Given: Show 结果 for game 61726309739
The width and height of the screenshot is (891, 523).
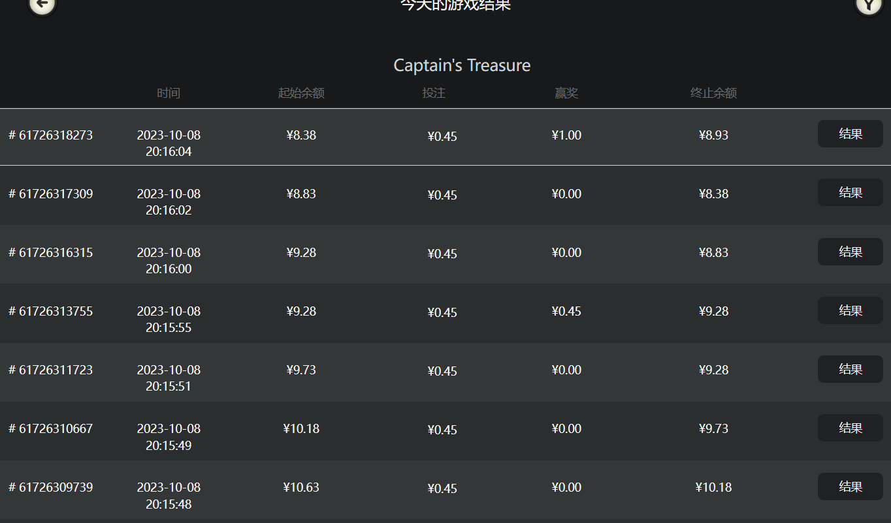Looking at the screenshot, I should (850, 486).
